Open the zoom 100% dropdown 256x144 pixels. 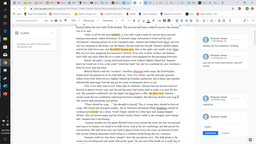pos(75,20)
